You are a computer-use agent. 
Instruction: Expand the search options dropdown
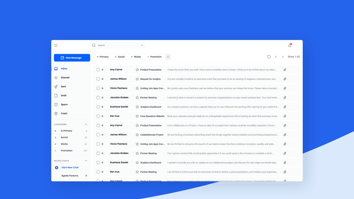(142, 45)
